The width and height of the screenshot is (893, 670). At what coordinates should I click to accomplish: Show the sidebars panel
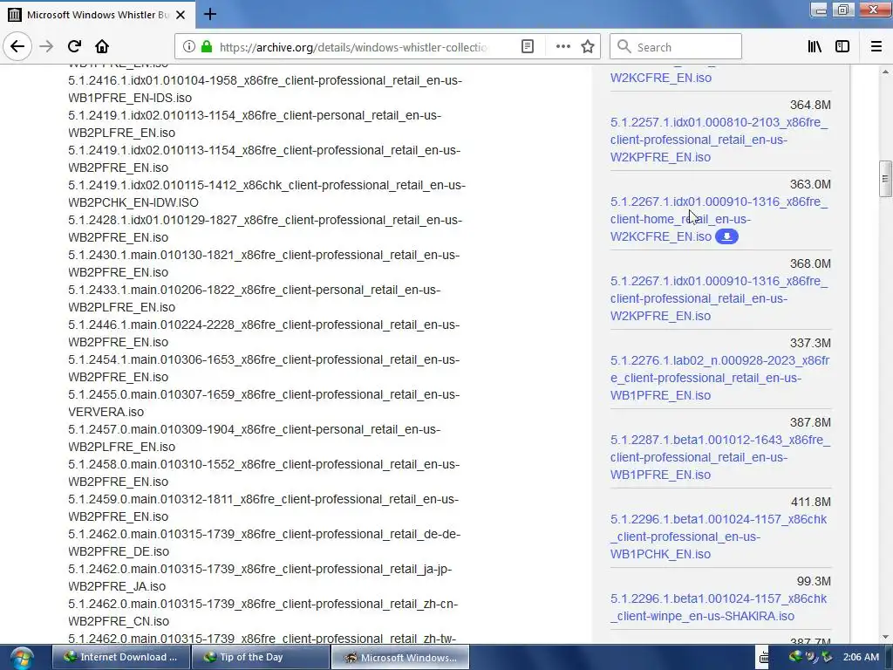842,47
